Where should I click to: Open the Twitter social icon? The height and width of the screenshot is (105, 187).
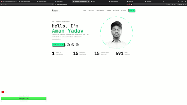(x=77, y=45)
